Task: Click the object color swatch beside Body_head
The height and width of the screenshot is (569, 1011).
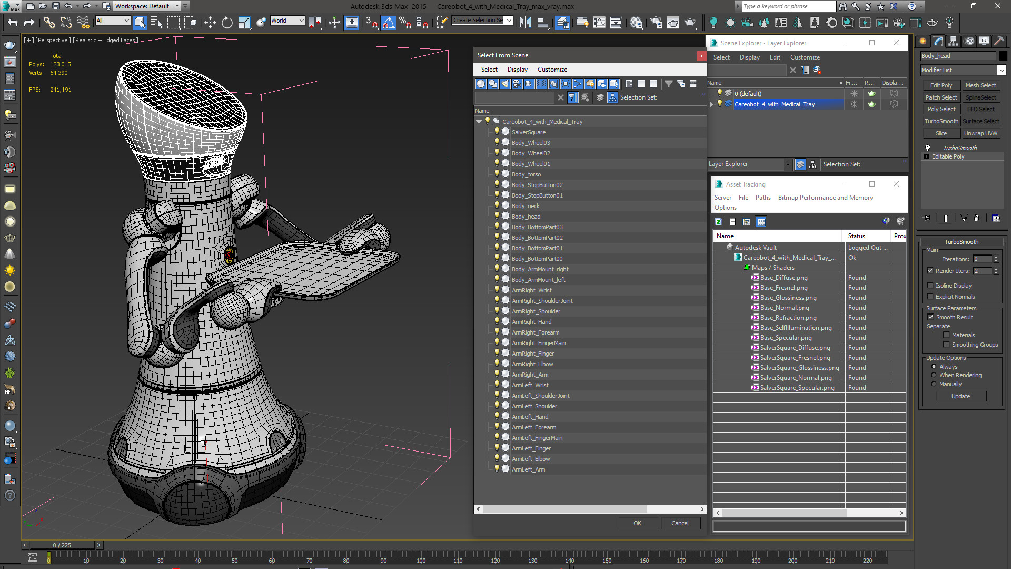Action: click(1003, 56)
